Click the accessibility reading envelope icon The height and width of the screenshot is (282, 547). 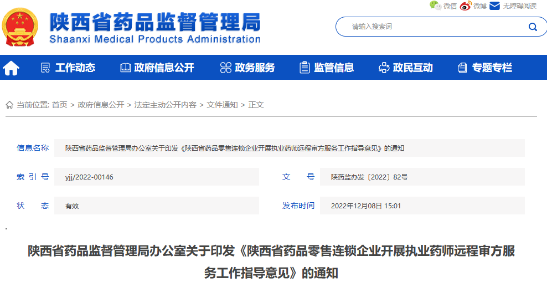[494, 6]
